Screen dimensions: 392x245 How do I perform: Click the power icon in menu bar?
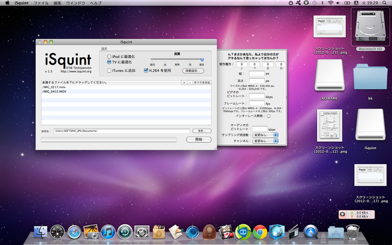coord(291,3)
